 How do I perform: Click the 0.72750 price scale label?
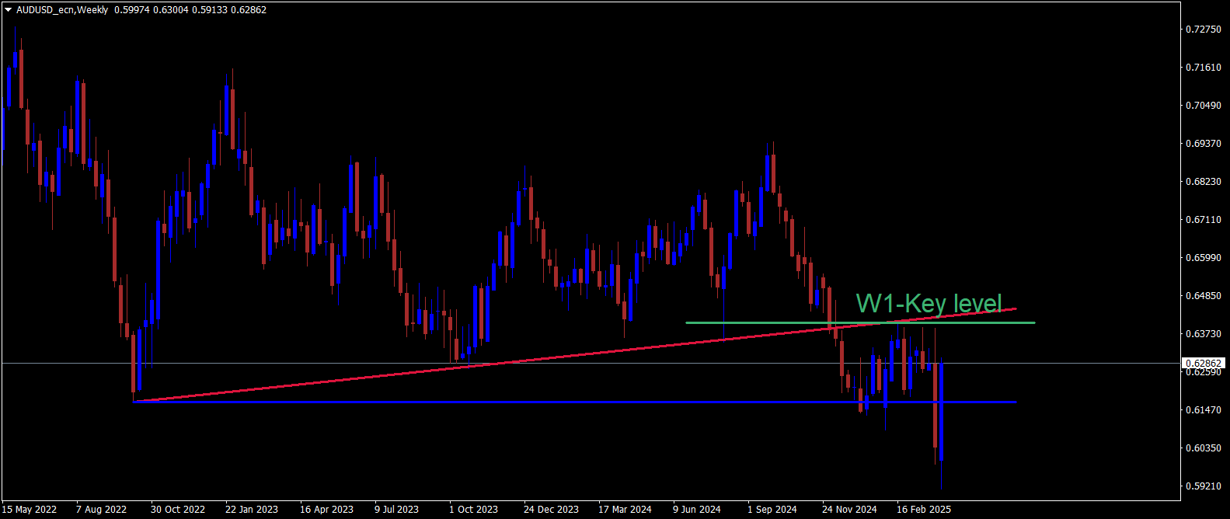1203,29
